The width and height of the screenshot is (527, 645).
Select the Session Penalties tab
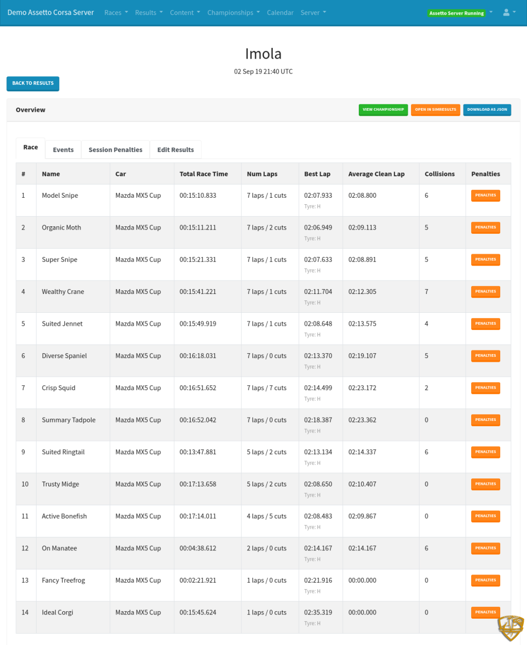click(115, 149)
